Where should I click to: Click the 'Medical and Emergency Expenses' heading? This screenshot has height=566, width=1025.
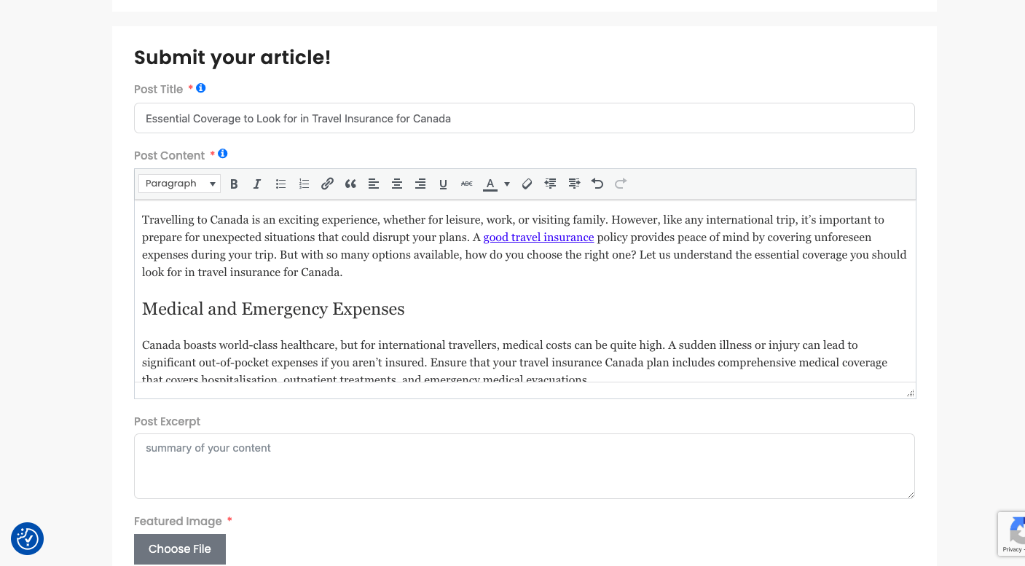(273, 309)
